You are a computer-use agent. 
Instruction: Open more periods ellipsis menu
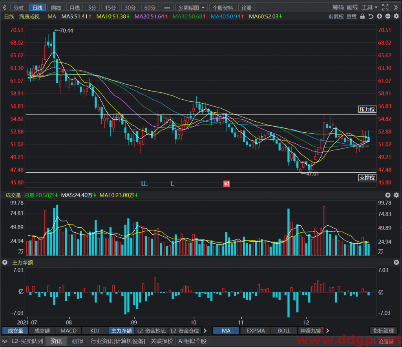167,8
